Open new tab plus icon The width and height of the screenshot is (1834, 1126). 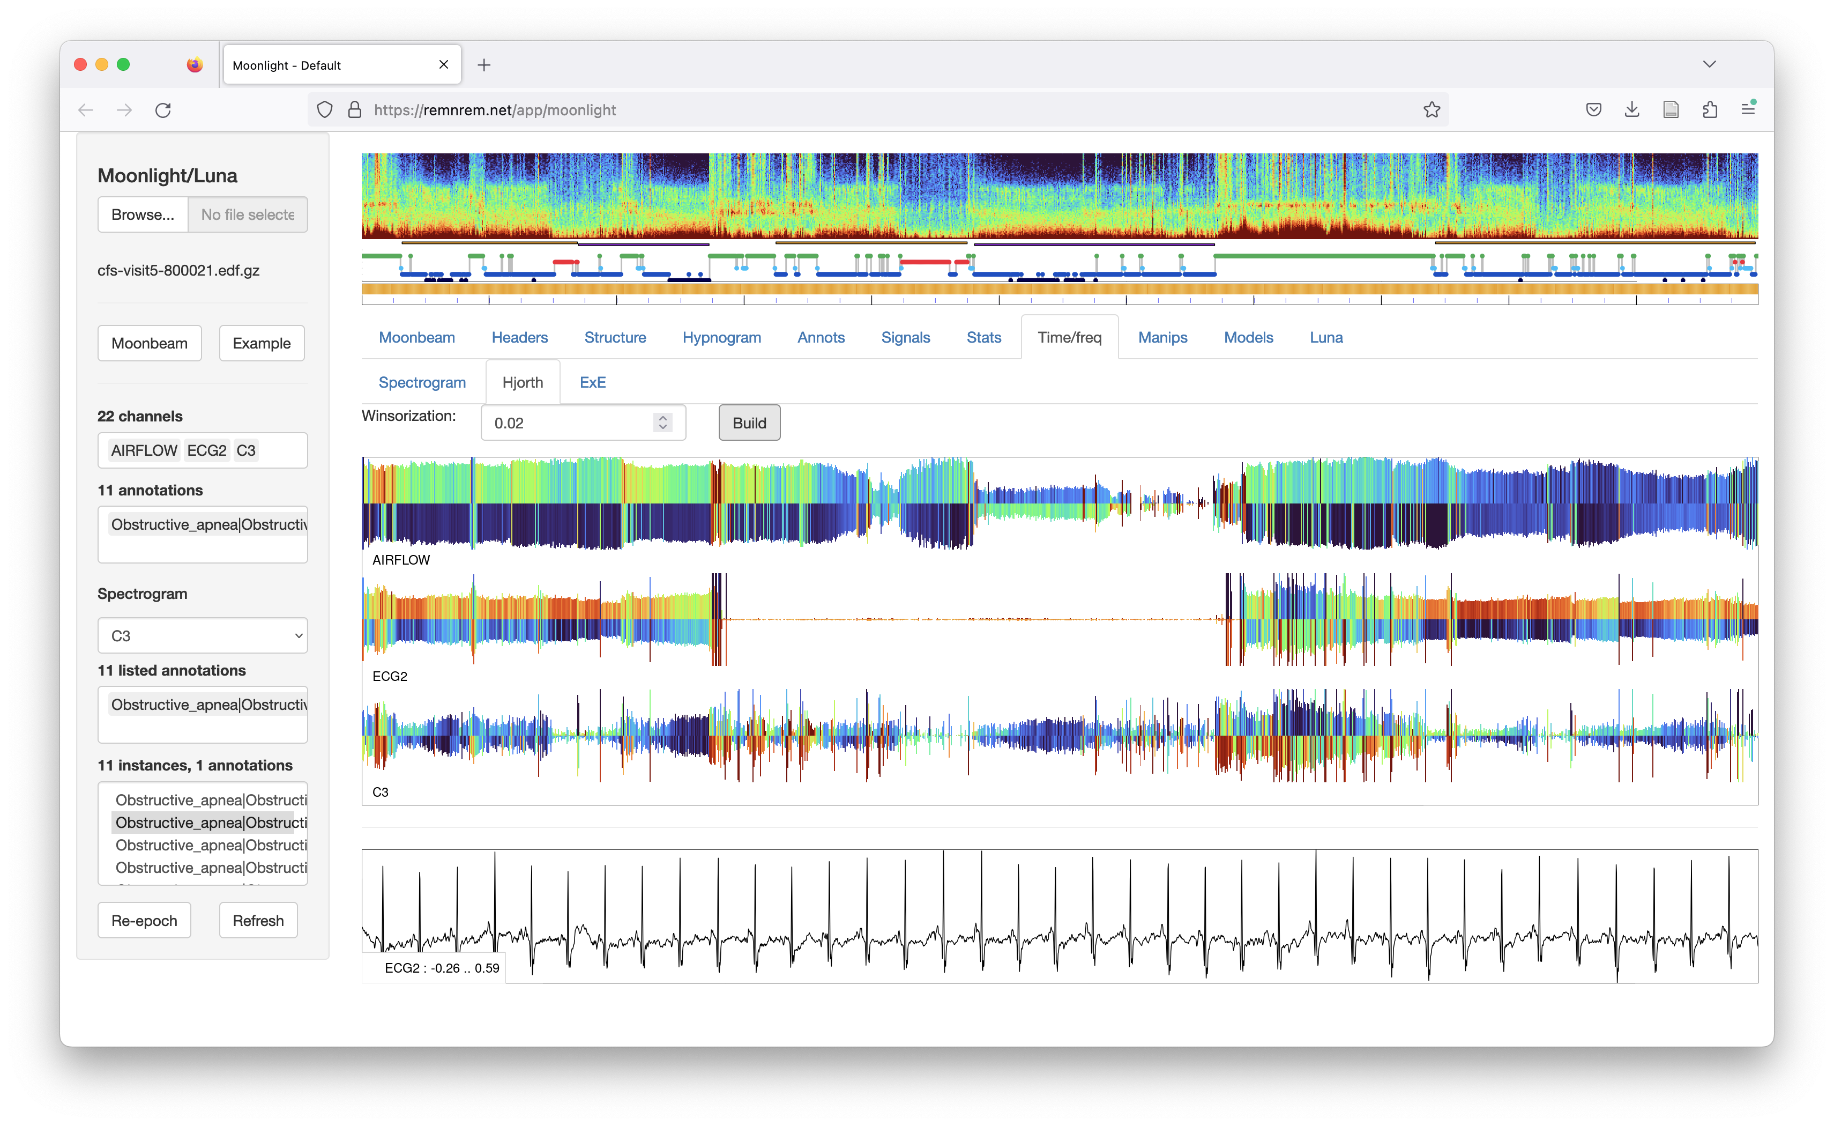(x=484, y=65)
